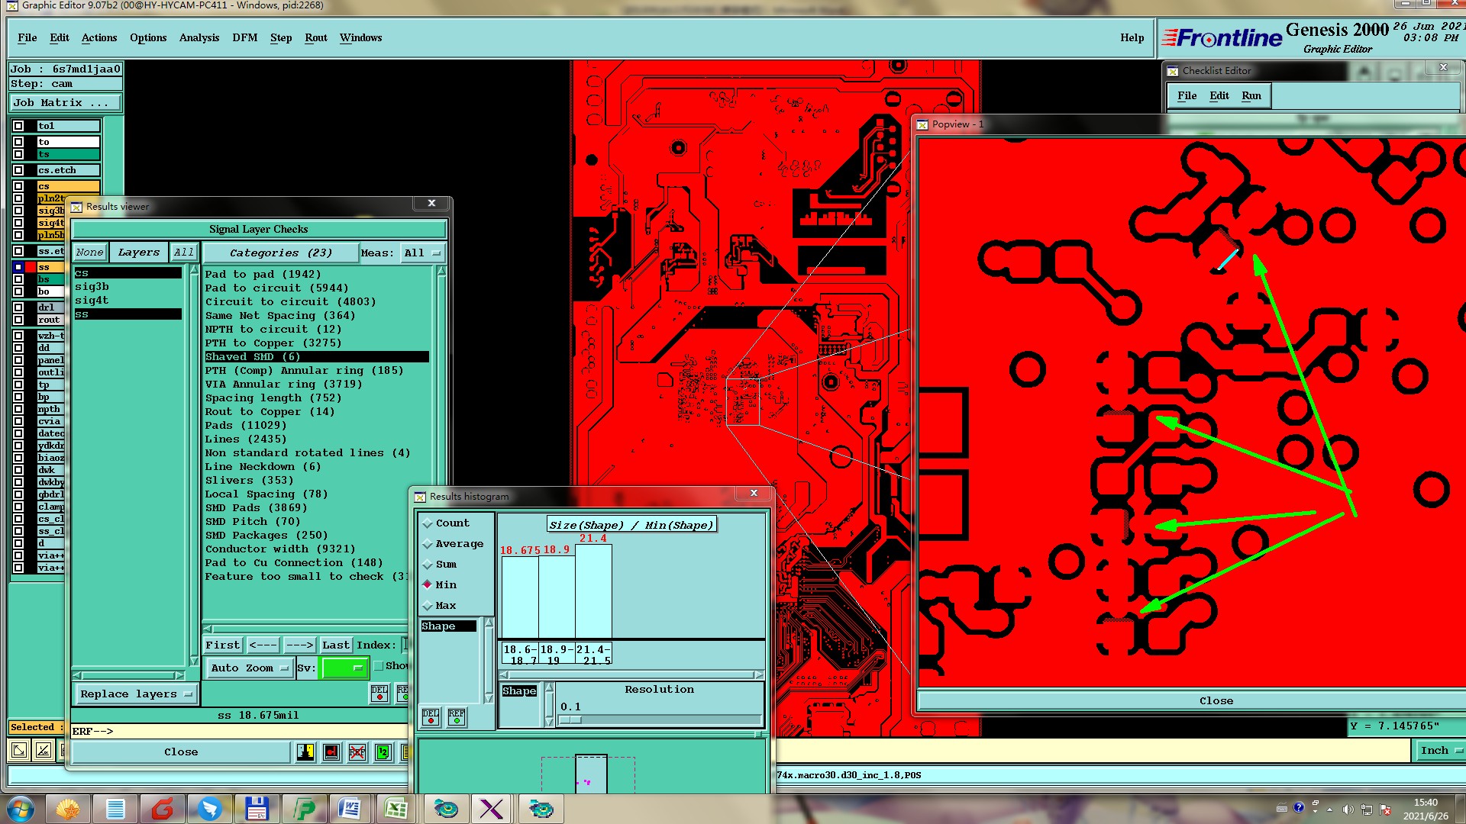Toggle the checkbox for layer cs.etch
The height and width of the screenshot is (824, 1466).
coord(18,170)
